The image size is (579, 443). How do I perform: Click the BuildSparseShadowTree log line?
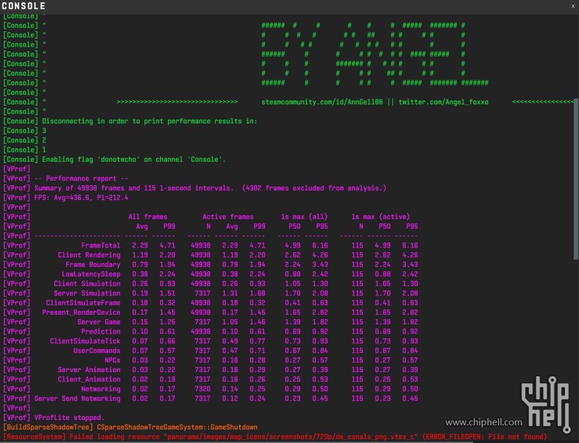click(130, 427)
